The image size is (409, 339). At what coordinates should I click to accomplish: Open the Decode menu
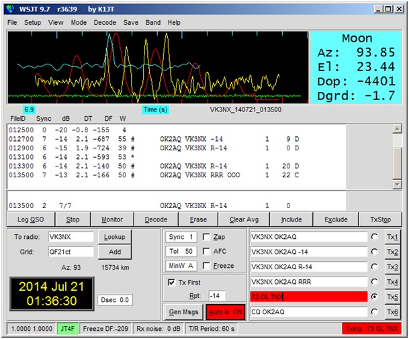[105, 23]
